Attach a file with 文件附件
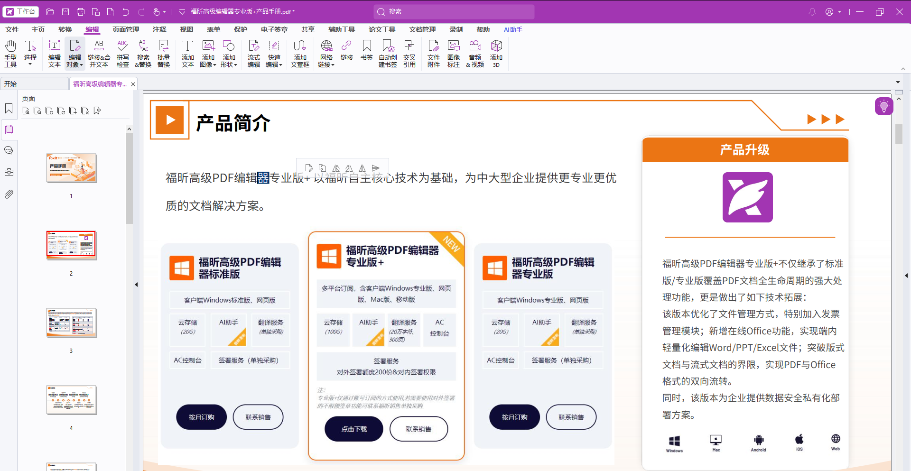The width and height of the screenshot is (911, 471). (x=434, y=53)
